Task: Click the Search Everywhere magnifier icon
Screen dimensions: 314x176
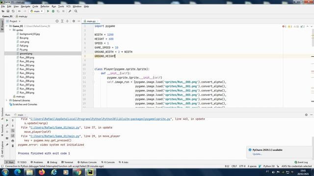Action: [76, 11]
